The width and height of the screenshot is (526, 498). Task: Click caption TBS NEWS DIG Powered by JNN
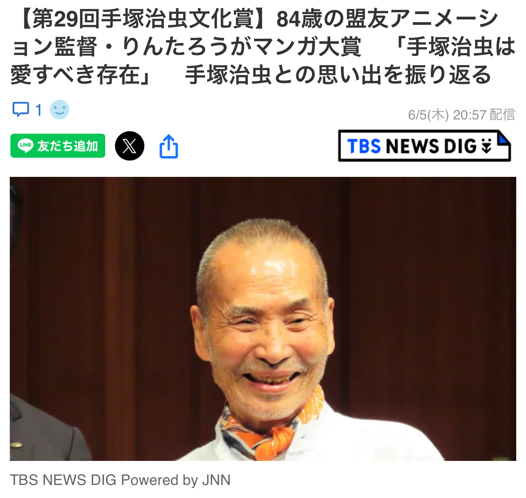pyautogui.click(x=120, y=480)
